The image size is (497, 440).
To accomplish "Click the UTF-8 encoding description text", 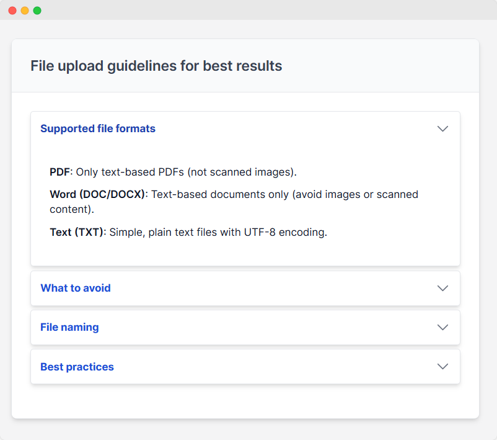I will coord(218,233).
